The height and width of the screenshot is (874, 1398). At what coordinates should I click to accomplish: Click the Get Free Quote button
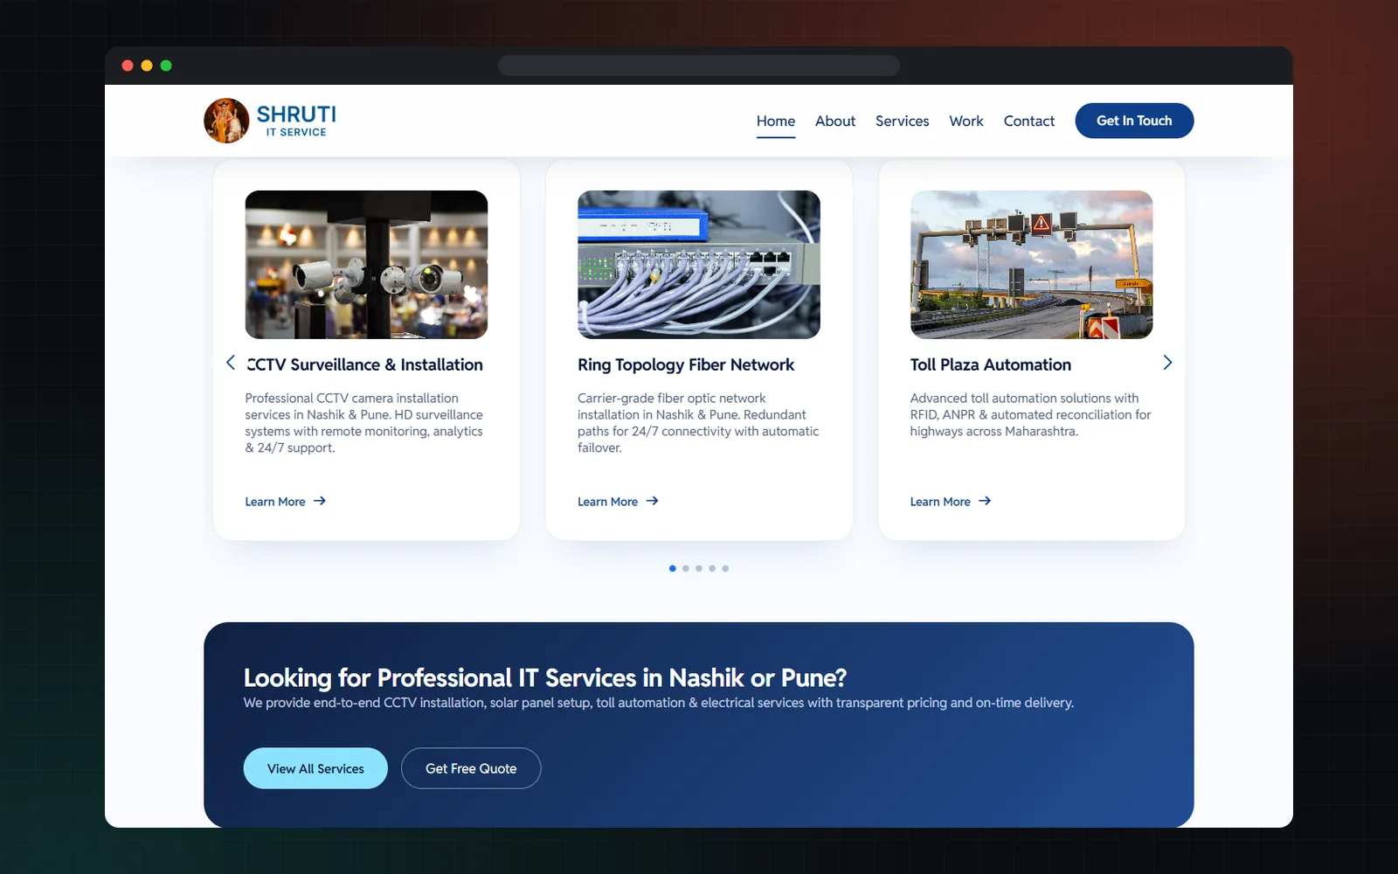coord(471,768)
